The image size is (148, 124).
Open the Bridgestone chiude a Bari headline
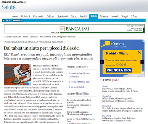[119, 119]
